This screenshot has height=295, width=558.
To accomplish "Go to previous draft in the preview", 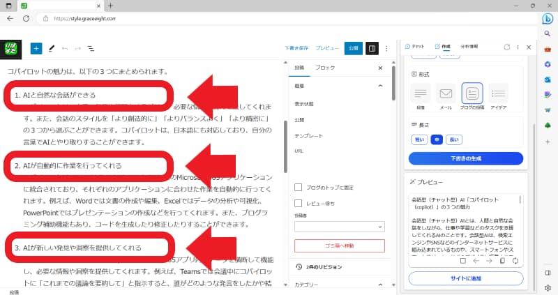I will coord(476,261).
